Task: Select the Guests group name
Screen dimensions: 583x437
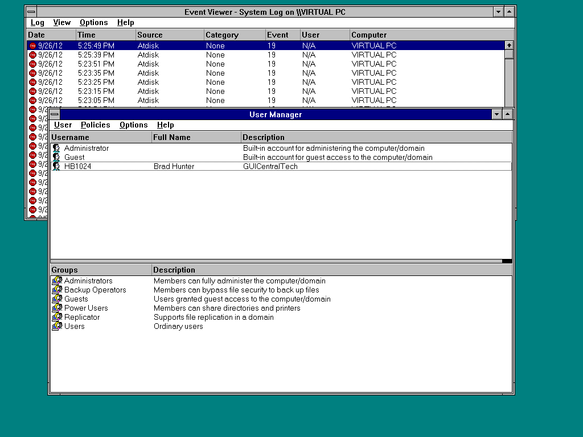Action: coord(76,299)
